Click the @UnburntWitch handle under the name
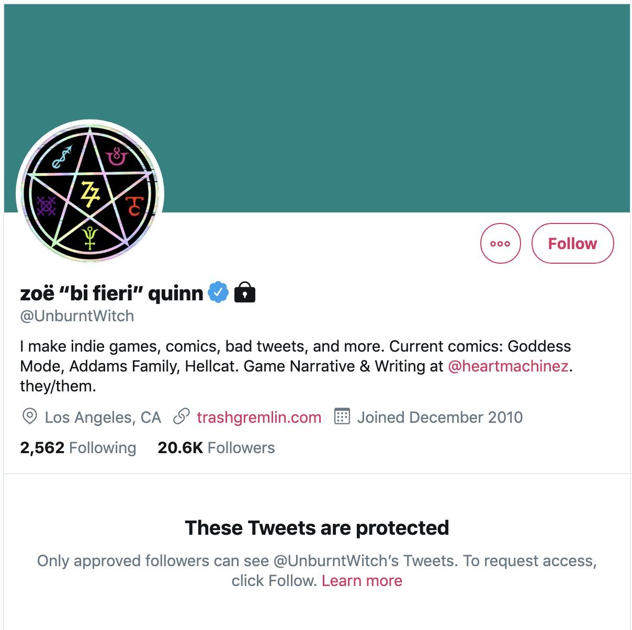The height and width of the screenshot is (630, 632). click(x=77, y=316)
